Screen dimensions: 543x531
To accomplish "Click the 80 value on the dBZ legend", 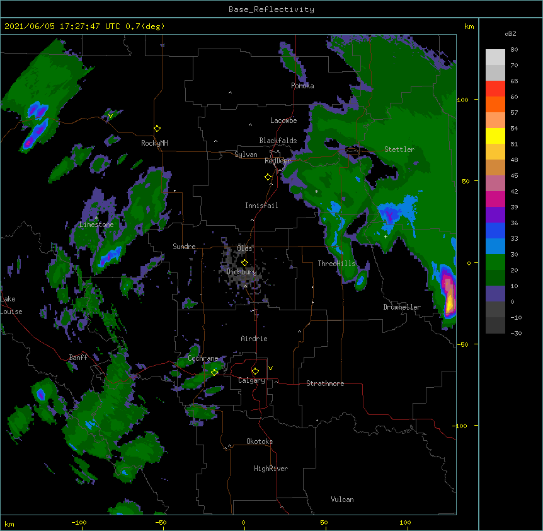I will click(x=514, y=50).
